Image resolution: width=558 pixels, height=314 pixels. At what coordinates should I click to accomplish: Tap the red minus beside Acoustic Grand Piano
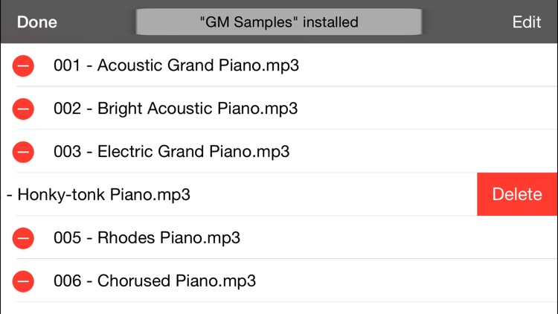(x=23, y=66)
